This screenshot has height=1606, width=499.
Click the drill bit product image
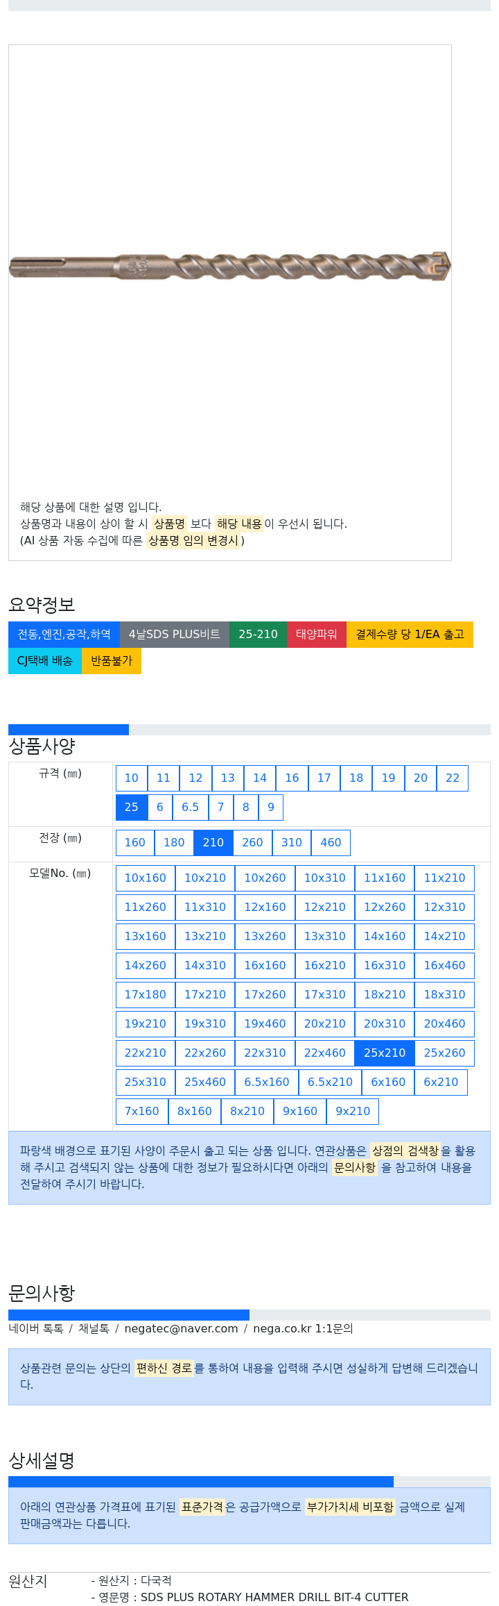[230, 267]
